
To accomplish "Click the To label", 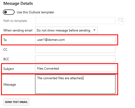I will 5,40.
